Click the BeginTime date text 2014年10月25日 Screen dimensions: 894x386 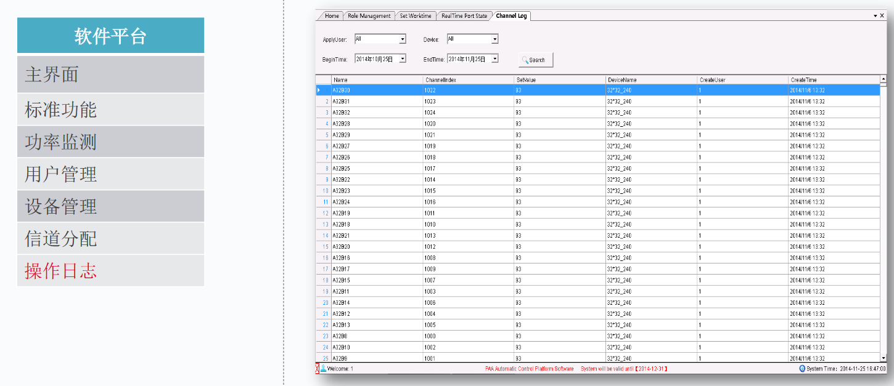pos(375,59)
